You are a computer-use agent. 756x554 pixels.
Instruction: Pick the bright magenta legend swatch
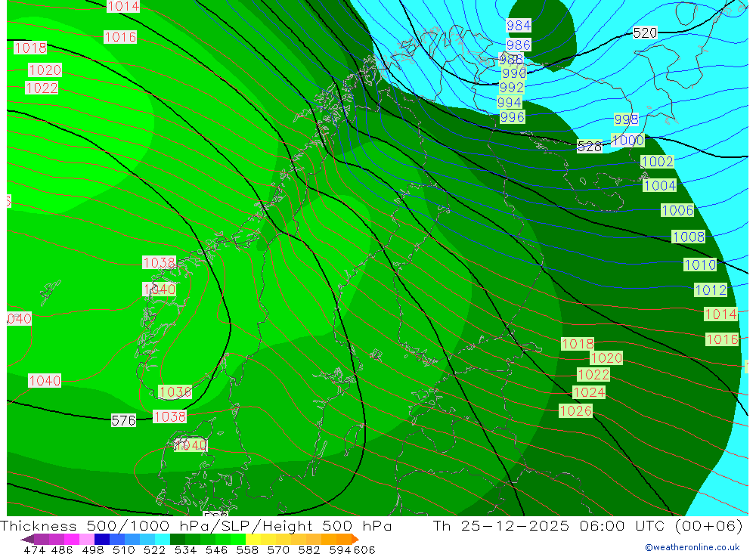point(72,539)
